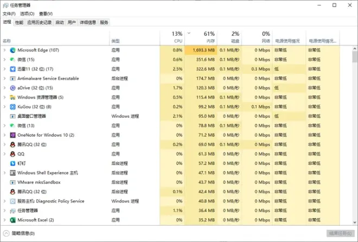Click the 腾讯QQ icon in the 后台进程 row
Image resolution: width=358 pixels, height=242 pixels.
click(x=12, y=192)
